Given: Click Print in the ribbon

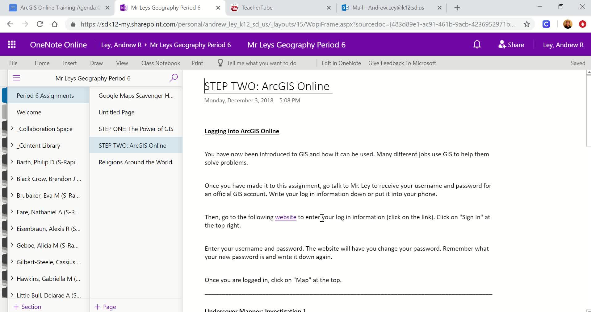Looking at the screenshot, I should pyautogui.click(x=197, y=63).
